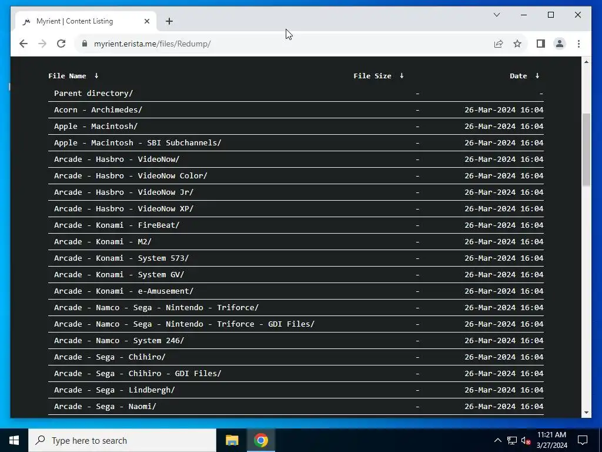Open Arcade - Namco - System 246 folder
The width and height of the screenshot is (602, 452).
119,341
